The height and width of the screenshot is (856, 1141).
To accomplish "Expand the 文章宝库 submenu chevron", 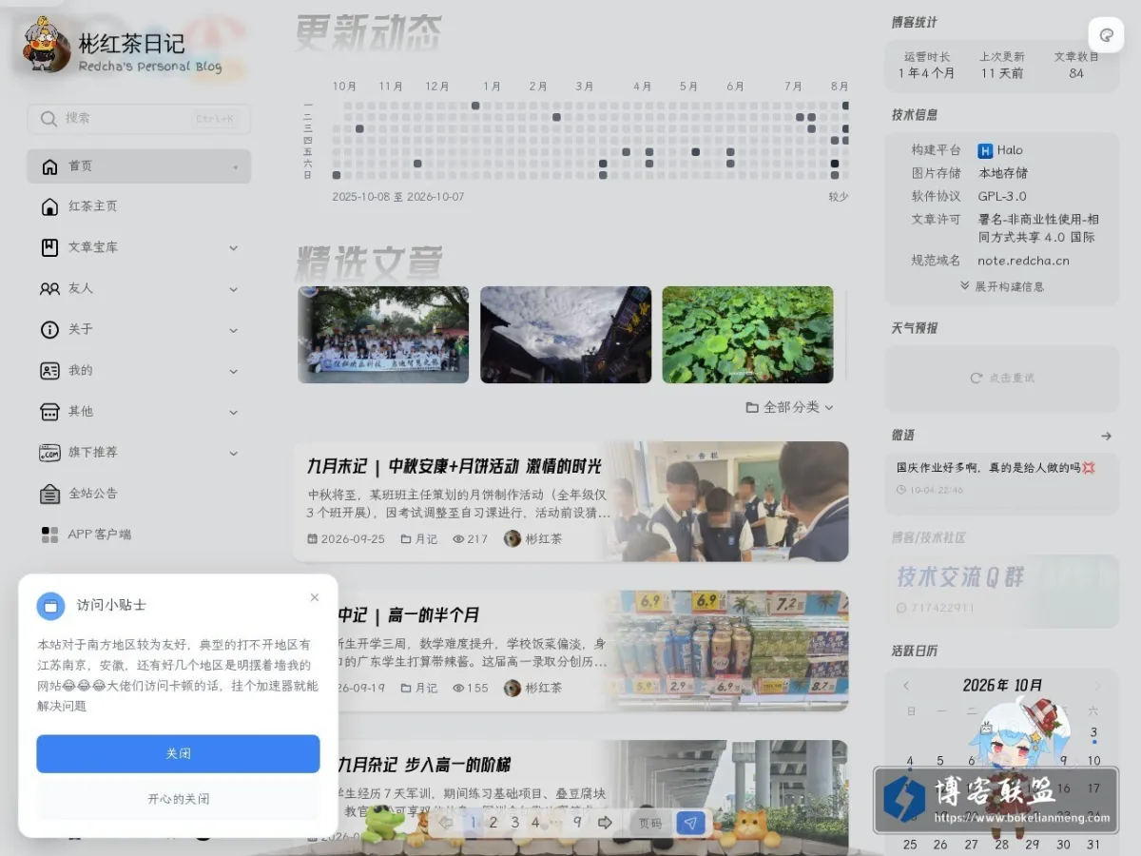I will (x=234, y=247).
